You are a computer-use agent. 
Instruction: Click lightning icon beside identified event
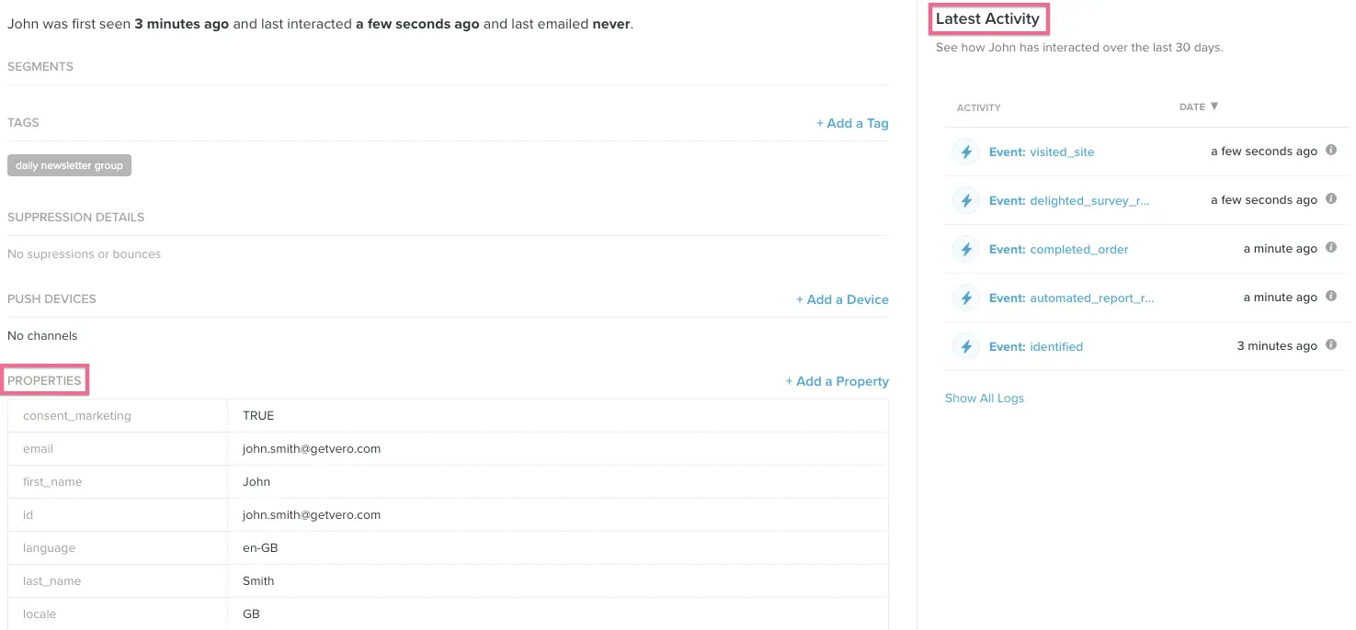click(966, 346)
